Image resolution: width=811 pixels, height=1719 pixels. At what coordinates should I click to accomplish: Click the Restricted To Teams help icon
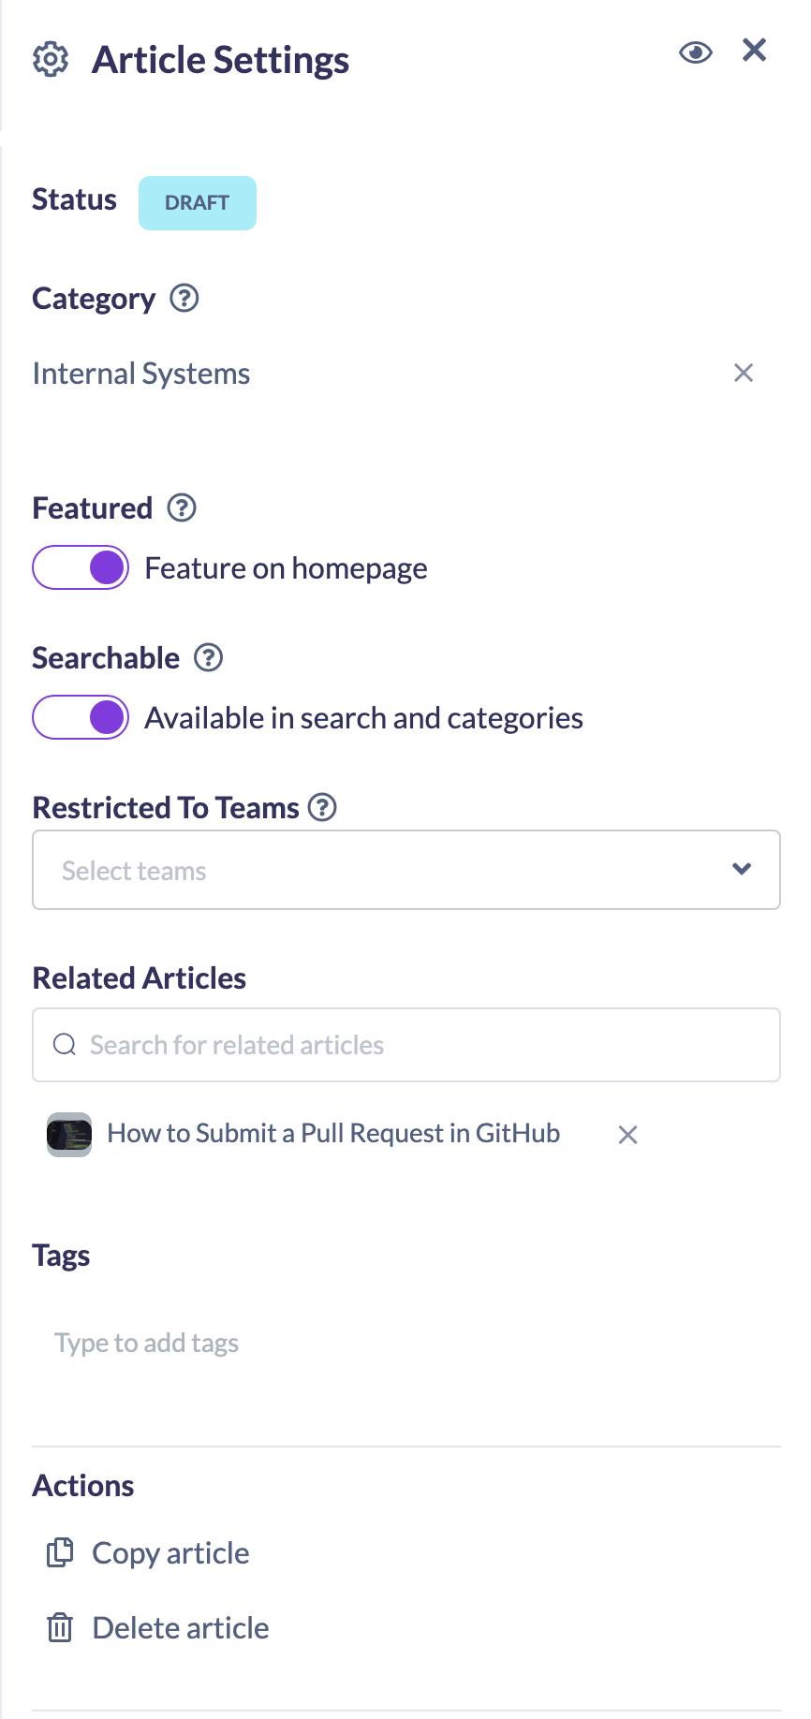point(322,807)
